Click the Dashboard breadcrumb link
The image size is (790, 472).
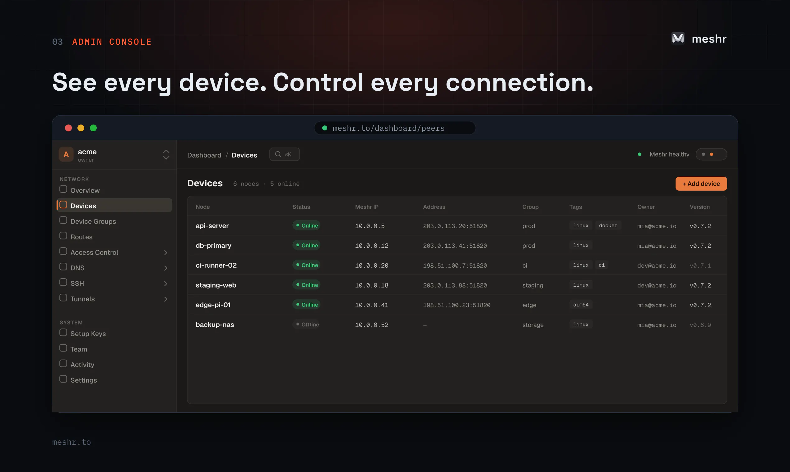click(x=204, y=155)
